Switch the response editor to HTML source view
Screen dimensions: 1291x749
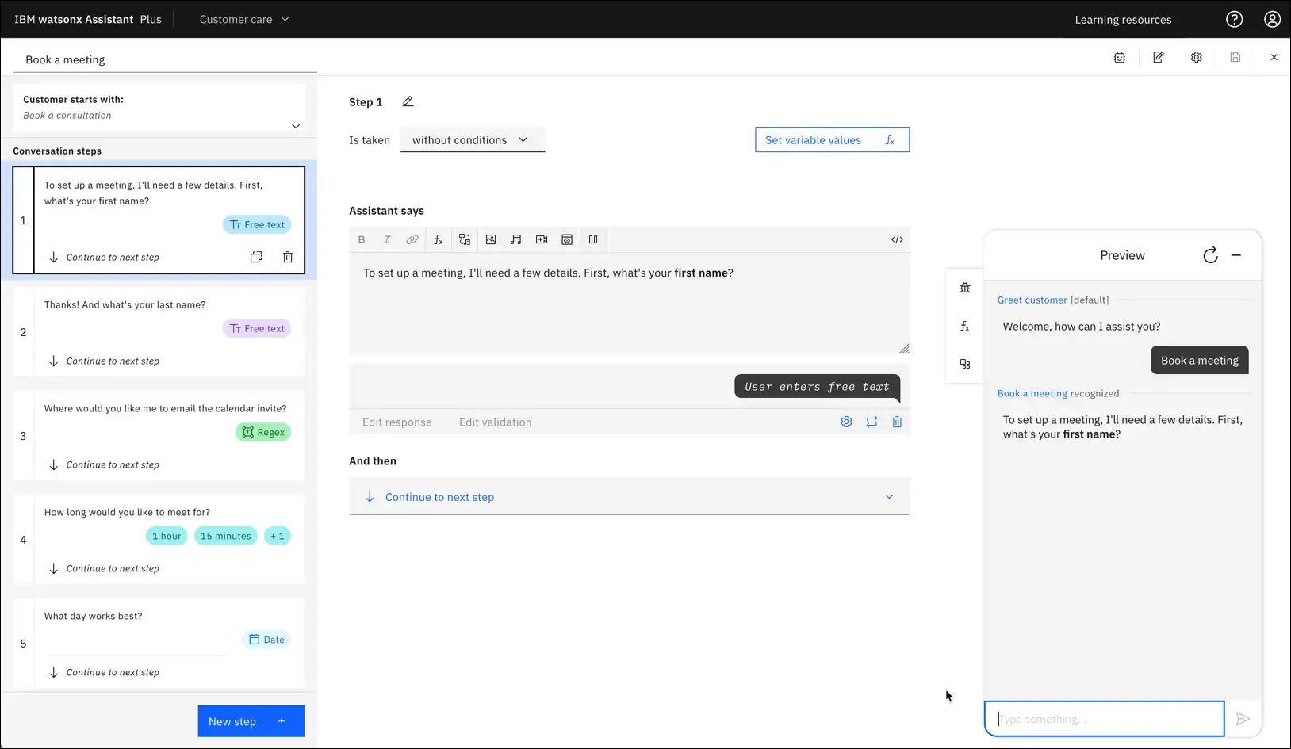896,239
